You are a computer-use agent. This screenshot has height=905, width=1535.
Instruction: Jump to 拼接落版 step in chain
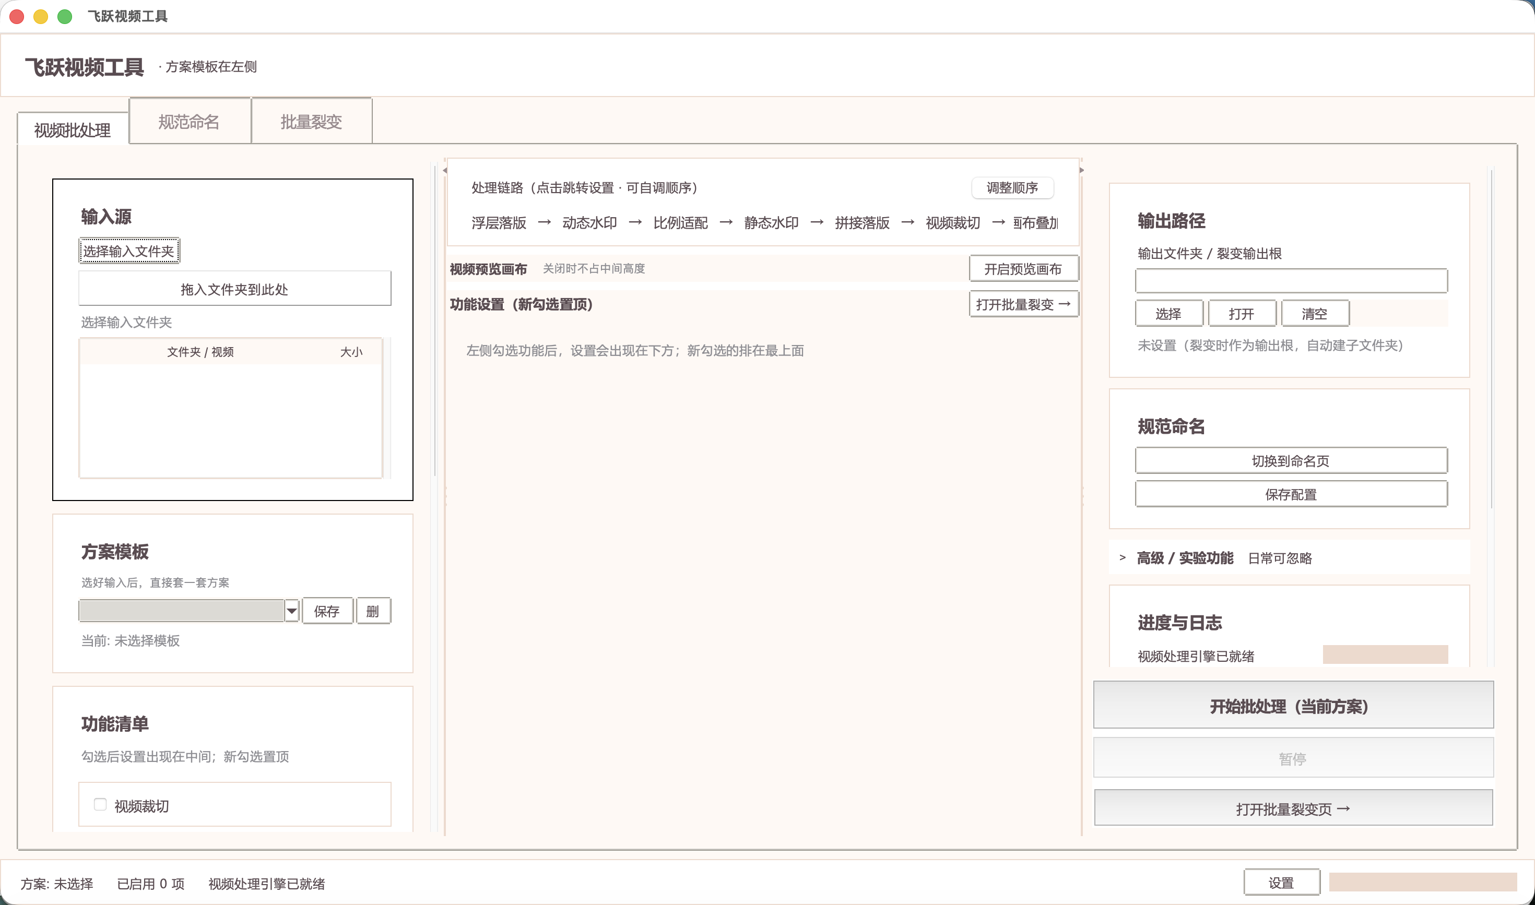[x=862, y=222]
